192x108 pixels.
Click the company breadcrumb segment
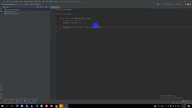(26, 4)
